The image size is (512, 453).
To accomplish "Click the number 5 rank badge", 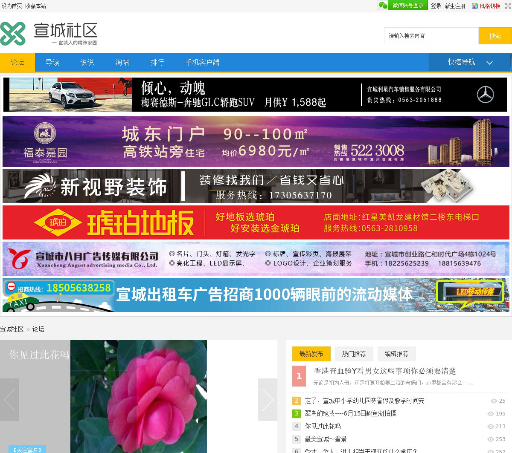I will (x=297, y=439).
